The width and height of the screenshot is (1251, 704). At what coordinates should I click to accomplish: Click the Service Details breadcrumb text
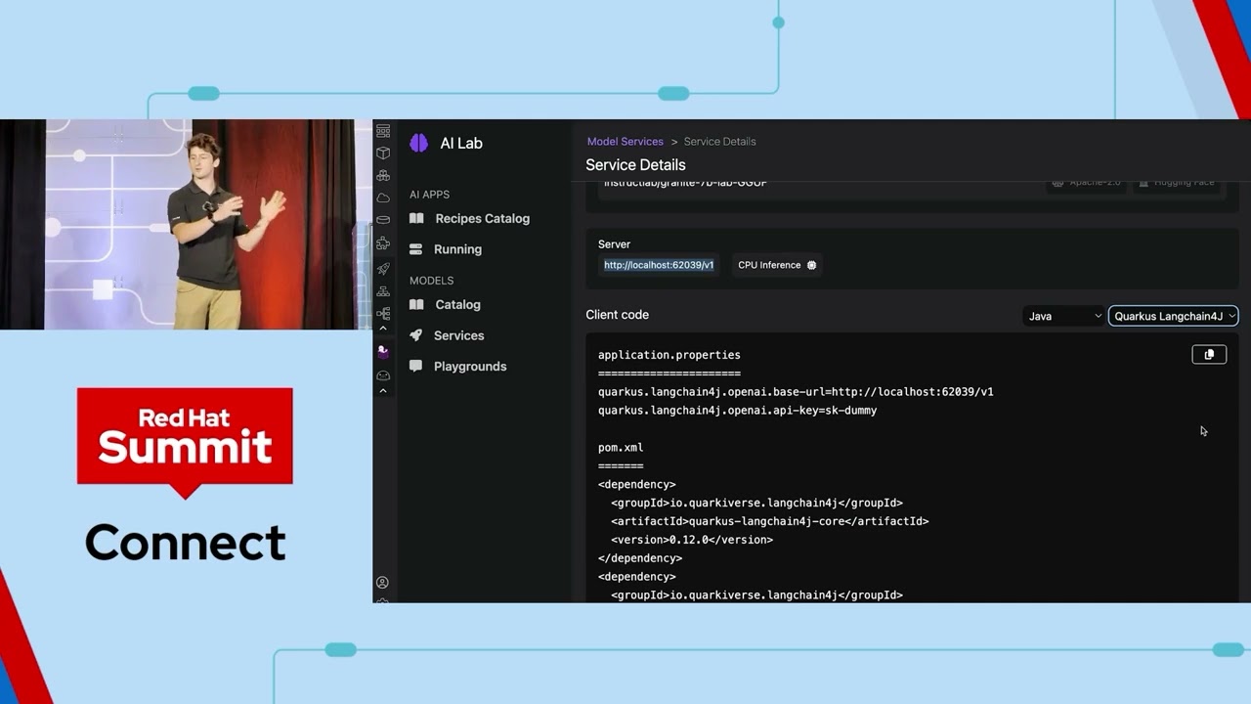720,142
